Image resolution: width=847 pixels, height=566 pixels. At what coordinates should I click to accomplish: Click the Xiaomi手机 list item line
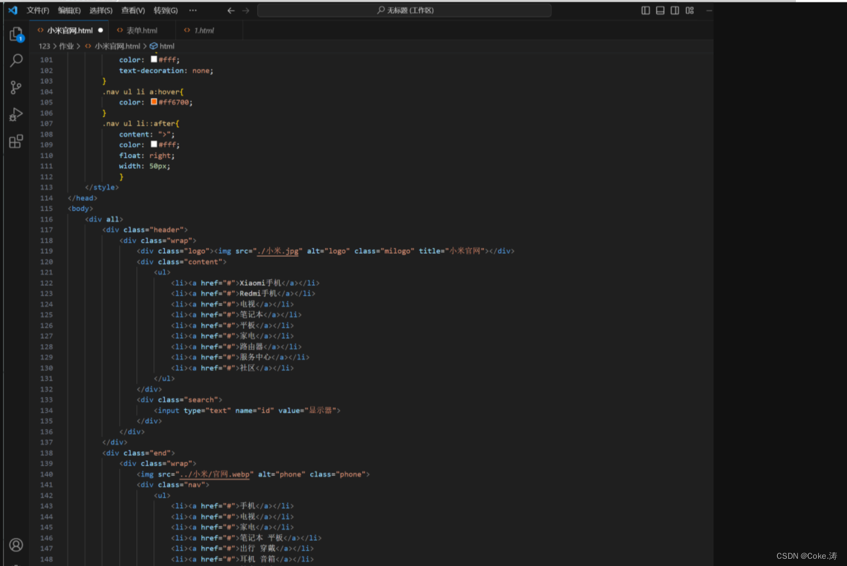245,283
